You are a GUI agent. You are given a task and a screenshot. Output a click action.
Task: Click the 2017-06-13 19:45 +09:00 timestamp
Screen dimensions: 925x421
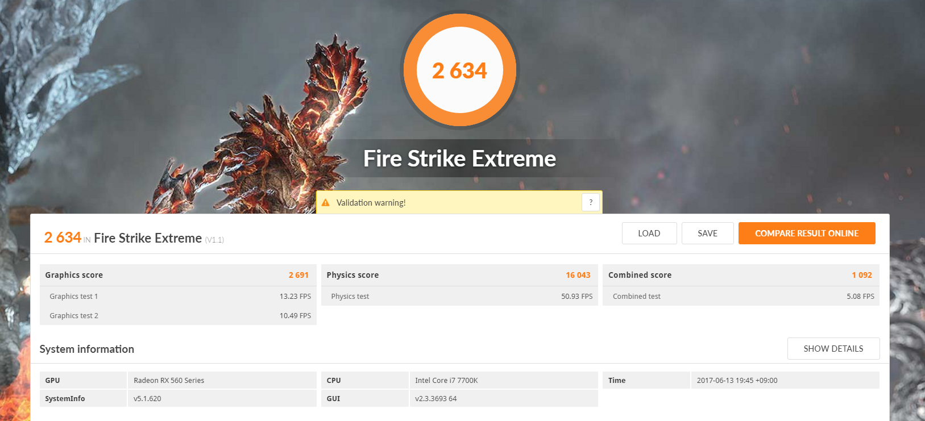(x=737, y=381)
